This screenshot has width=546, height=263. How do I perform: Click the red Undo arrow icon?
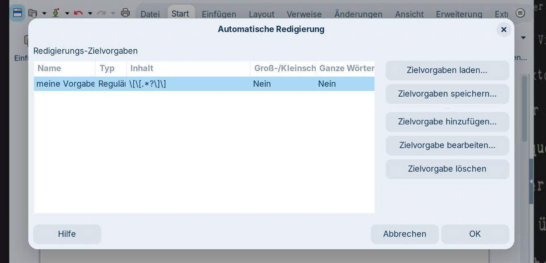click(78, 13)
